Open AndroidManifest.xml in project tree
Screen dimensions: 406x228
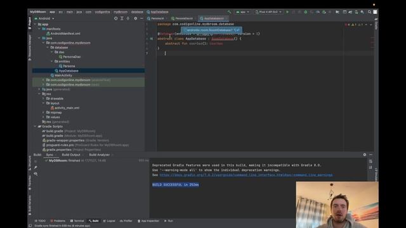tap(65, 34)
